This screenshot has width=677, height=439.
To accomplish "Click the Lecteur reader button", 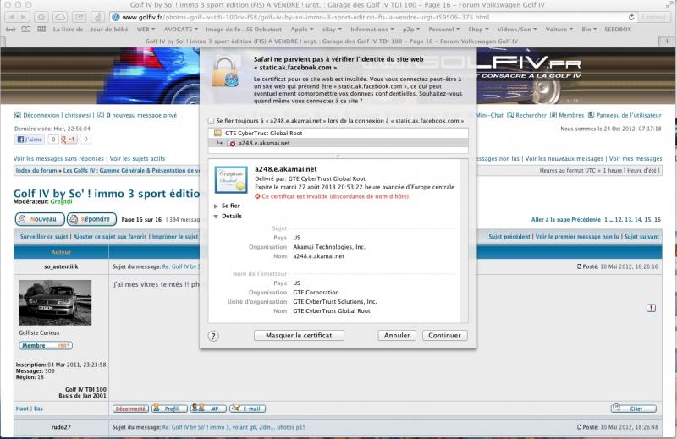I will pyautogui.click(x=653, y=17).
